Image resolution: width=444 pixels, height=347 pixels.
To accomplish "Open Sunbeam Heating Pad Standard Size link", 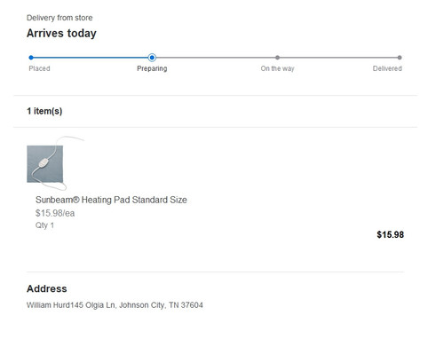I will pos(111,200).
